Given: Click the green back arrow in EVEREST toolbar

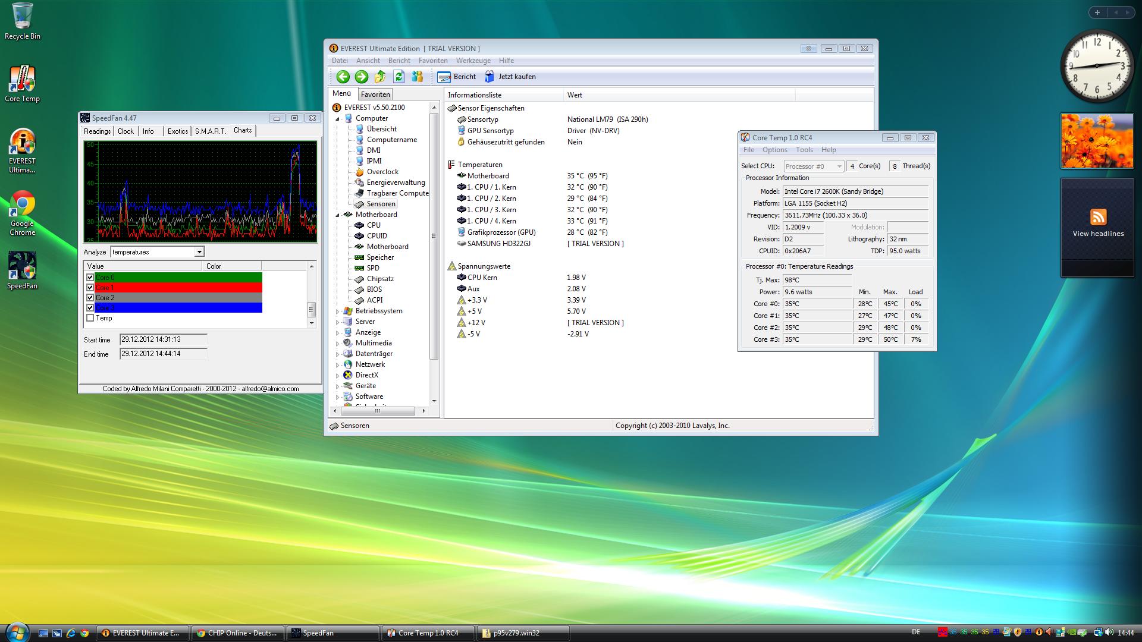Looking at the screenshot, I should point(343,77).
